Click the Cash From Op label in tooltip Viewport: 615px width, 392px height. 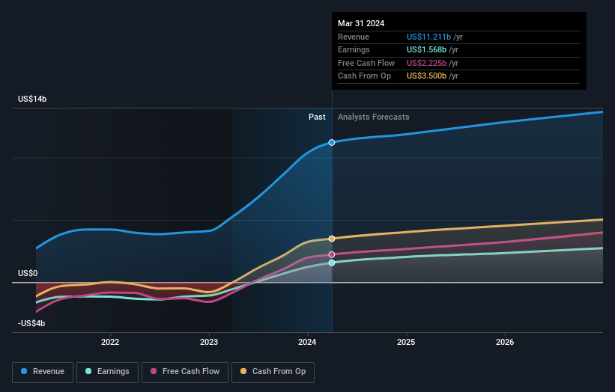364,76
